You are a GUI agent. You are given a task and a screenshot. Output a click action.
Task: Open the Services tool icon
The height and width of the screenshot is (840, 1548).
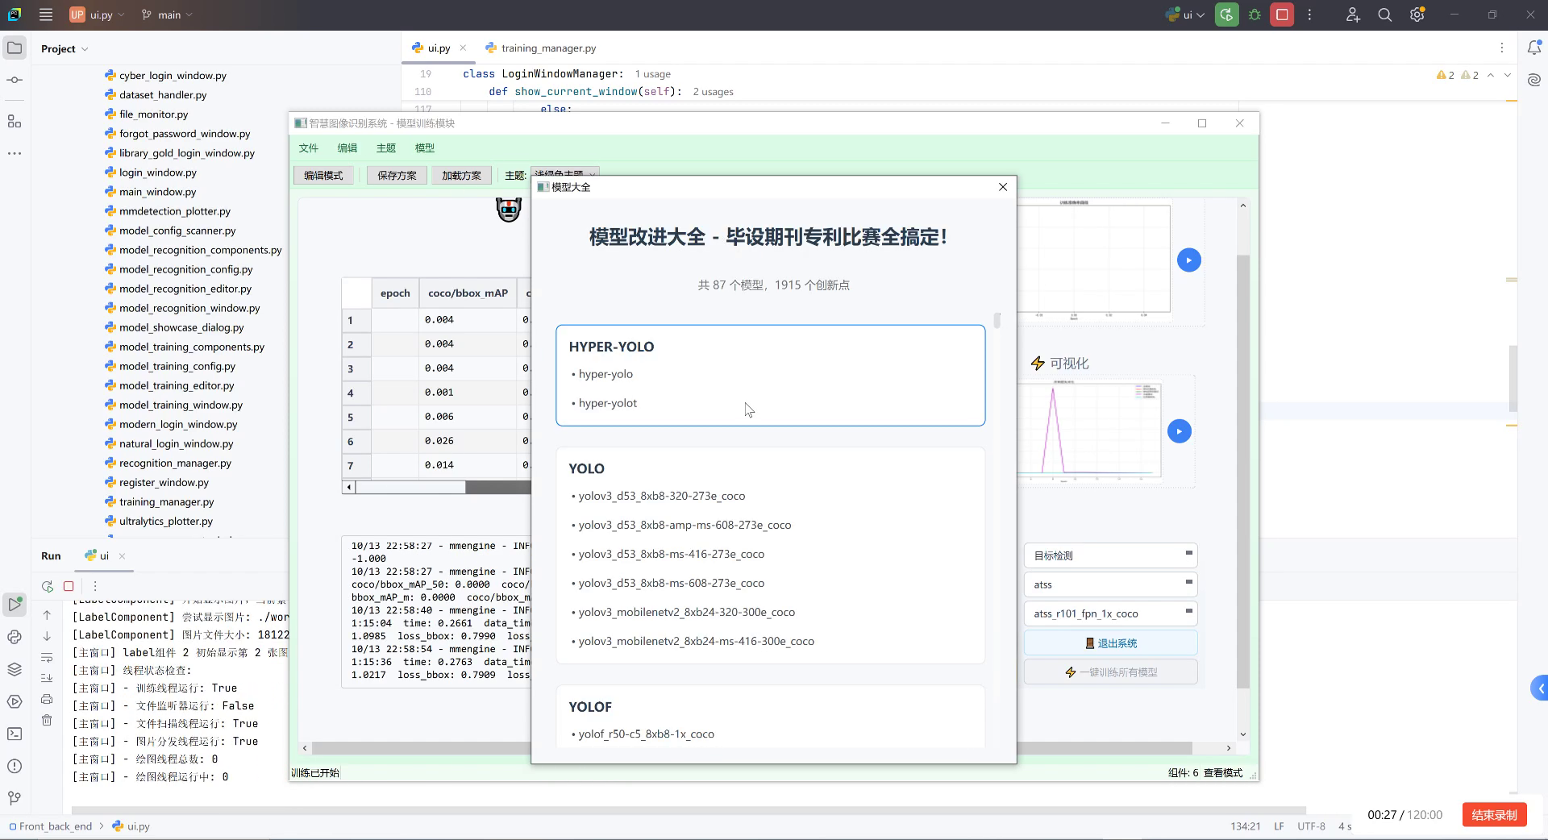pyautogui.click(x=15, y=701)
